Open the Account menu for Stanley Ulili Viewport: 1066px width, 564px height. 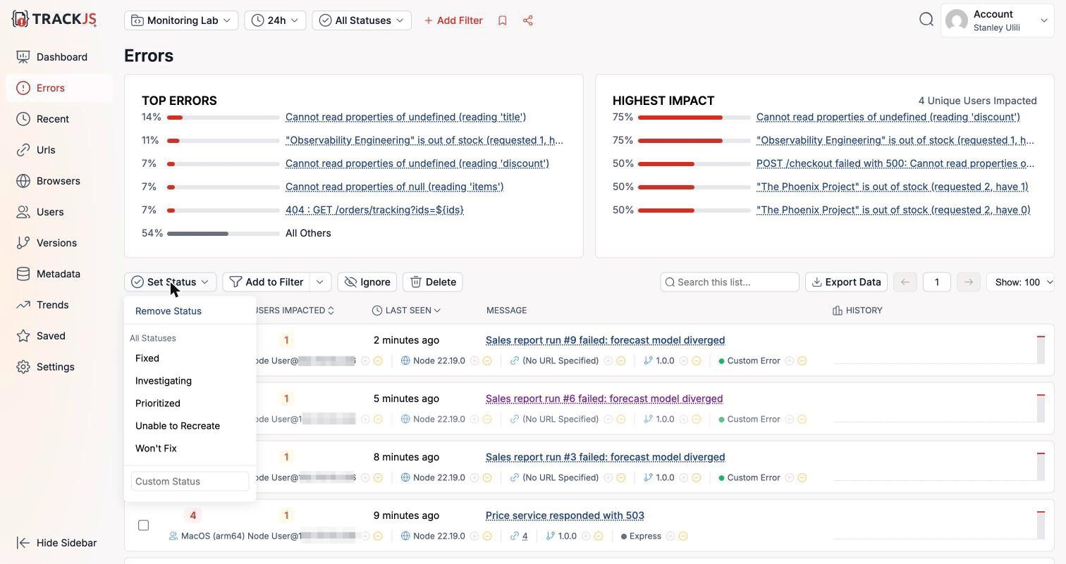point(998,20)
